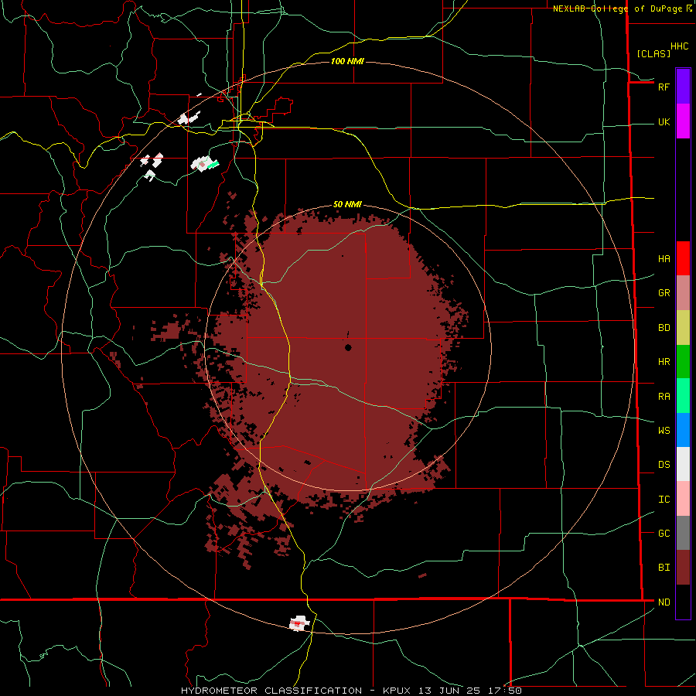The width and height of the screenshot is (696, 696).
Task: Click the 'HR' legend label
Action: tap(664, 362)
